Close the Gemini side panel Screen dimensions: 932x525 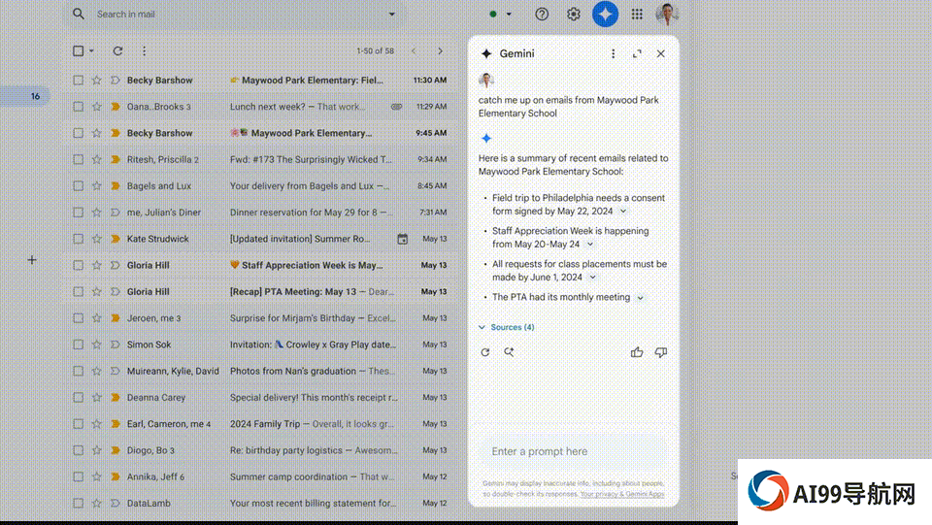[660, 53]
